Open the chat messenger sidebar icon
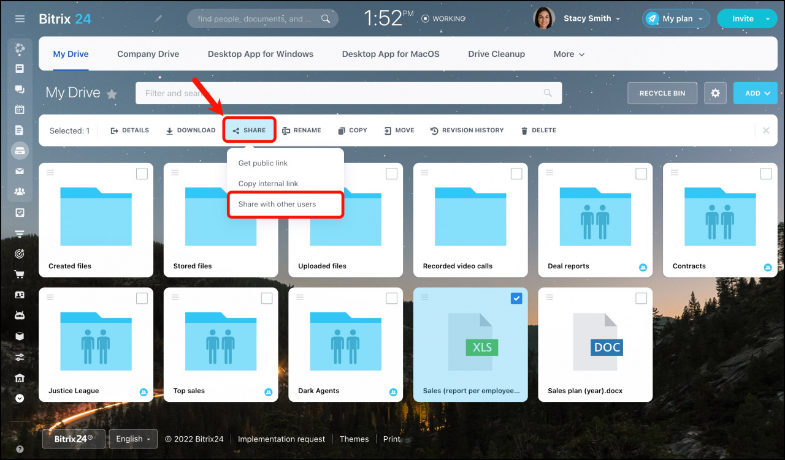The width and height of the screenshot is (785, 460). 20,89
